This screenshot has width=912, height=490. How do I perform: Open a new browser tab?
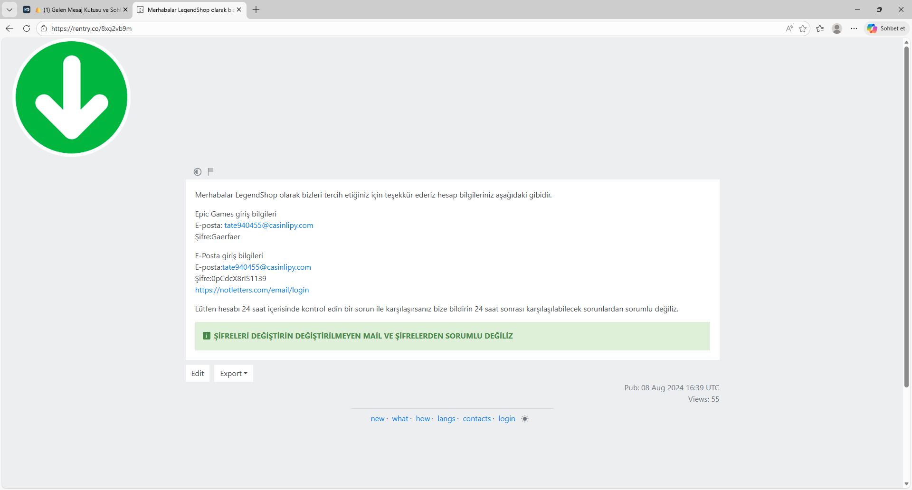pos(256,9)
